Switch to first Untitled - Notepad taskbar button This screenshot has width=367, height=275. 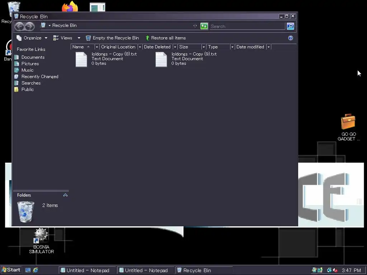click(87, 270)
